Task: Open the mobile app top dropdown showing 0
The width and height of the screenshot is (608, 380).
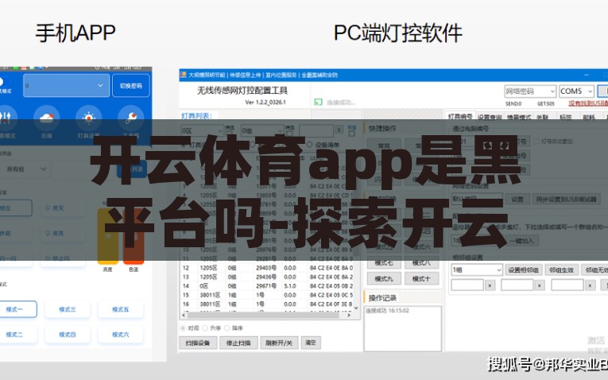Action: pyautogui.click(x=66, y=85)
